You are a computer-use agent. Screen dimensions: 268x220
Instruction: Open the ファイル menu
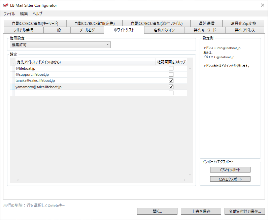pyautogui.click(x=9, y=13)
